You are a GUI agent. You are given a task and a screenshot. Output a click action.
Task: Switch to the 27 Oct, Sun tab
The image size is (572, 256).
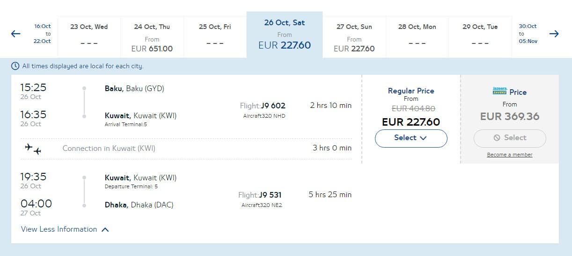pos(354,37)
